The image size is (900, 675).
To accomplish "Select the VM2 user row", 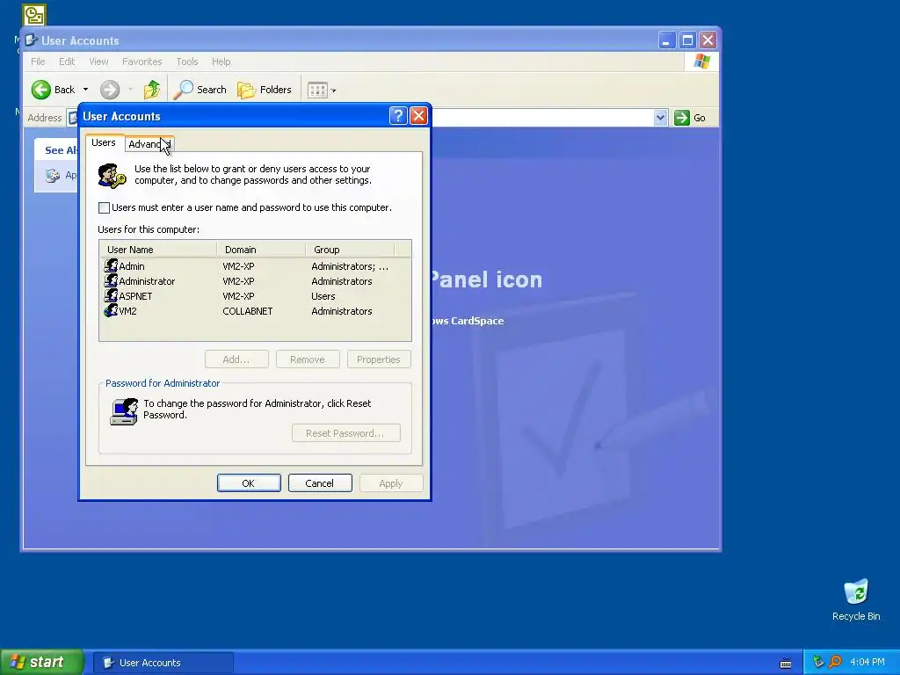I will click(255, 311).
